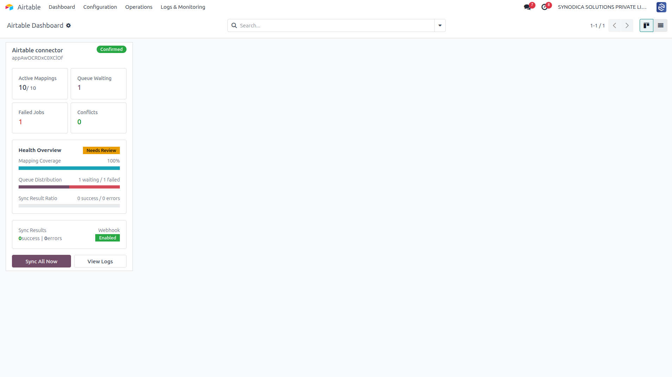Click the Enabled webhook badge

click(108, 238)
